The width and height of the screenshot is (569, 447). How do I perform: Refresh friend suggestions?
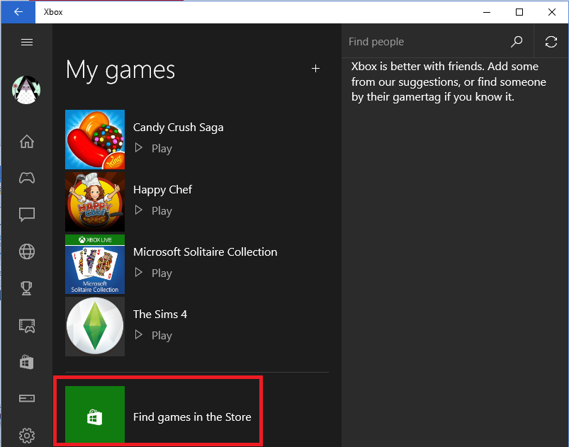point(551,41)
